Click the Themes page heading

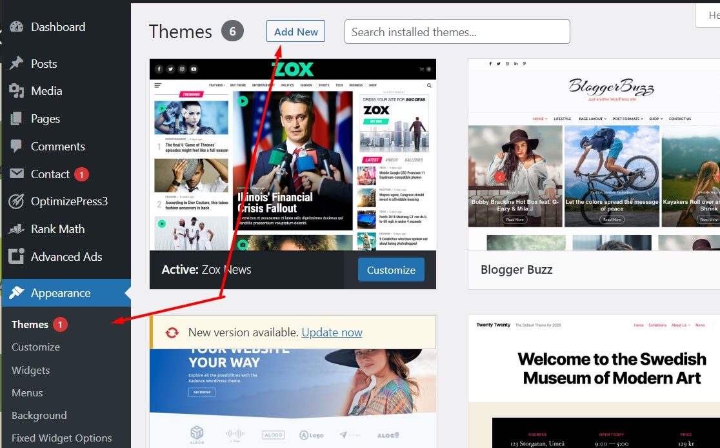[x=181, y=32]
